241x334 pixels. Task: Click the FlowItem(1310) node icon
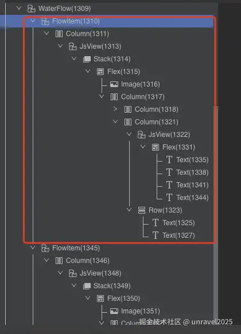[45, 21]
